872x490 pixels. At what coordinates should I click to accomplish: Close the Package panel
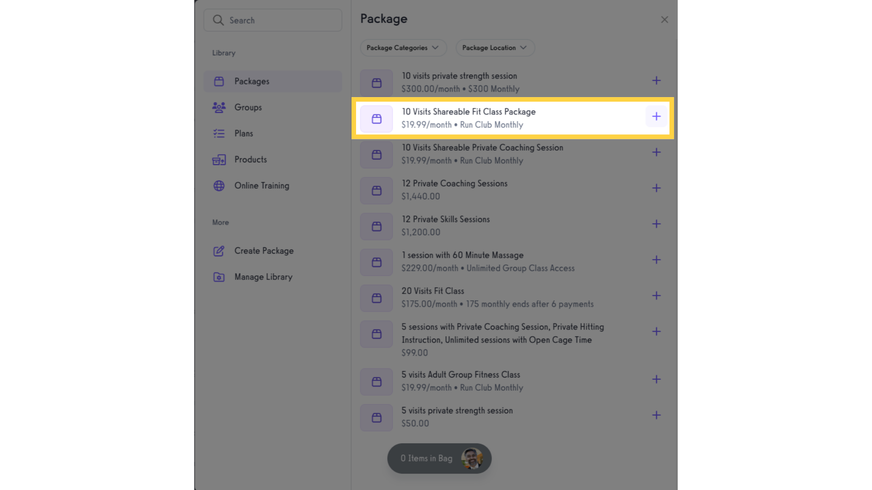point(664,20)
